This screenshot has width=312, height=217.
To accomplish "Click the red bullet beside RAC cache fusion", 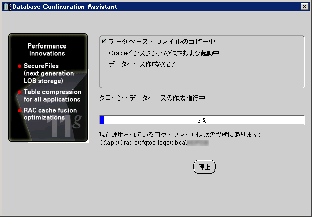I will [x=20, y=110].
